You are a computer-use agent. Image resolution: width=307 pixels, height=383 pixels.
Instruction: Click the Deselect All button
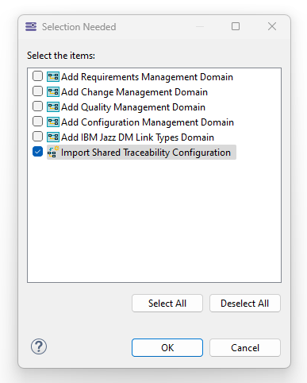[x=245, y=304]
